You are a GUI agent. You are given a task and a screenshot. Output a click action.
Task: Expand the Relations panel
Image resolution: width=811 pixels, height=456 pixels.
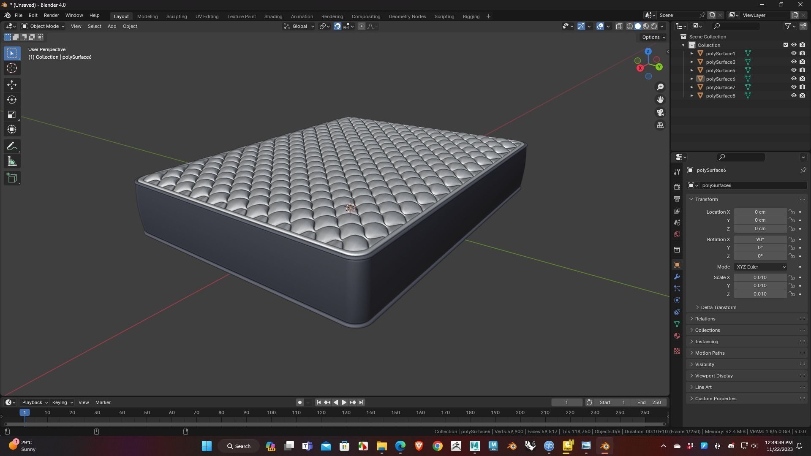click(x=705, y=319)
